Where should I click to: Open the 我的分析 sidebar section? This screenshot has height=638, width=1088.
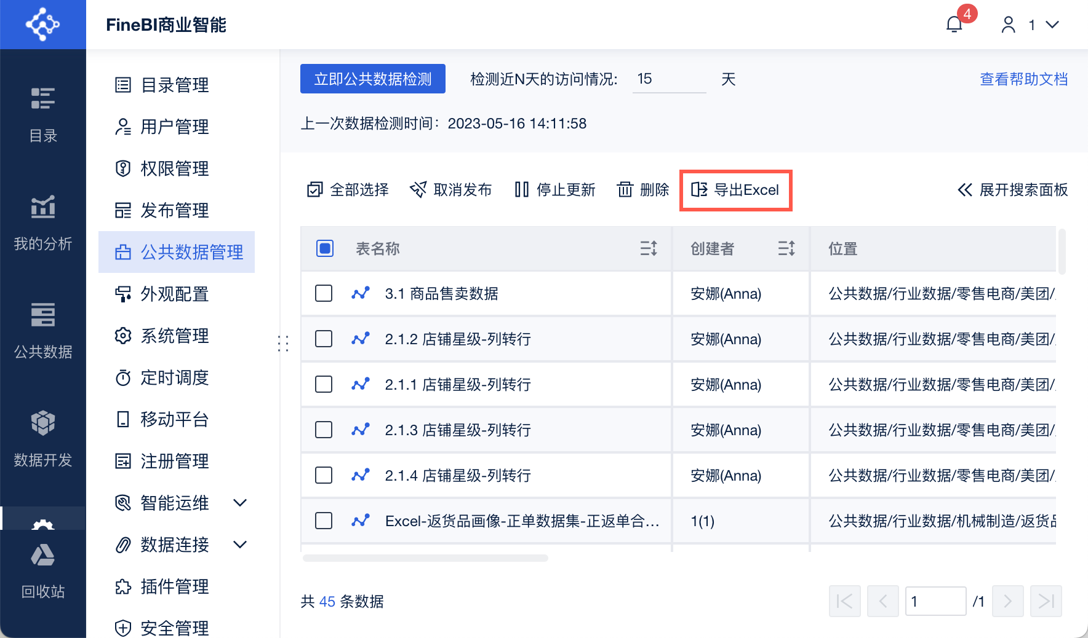[x=42, y=224]
